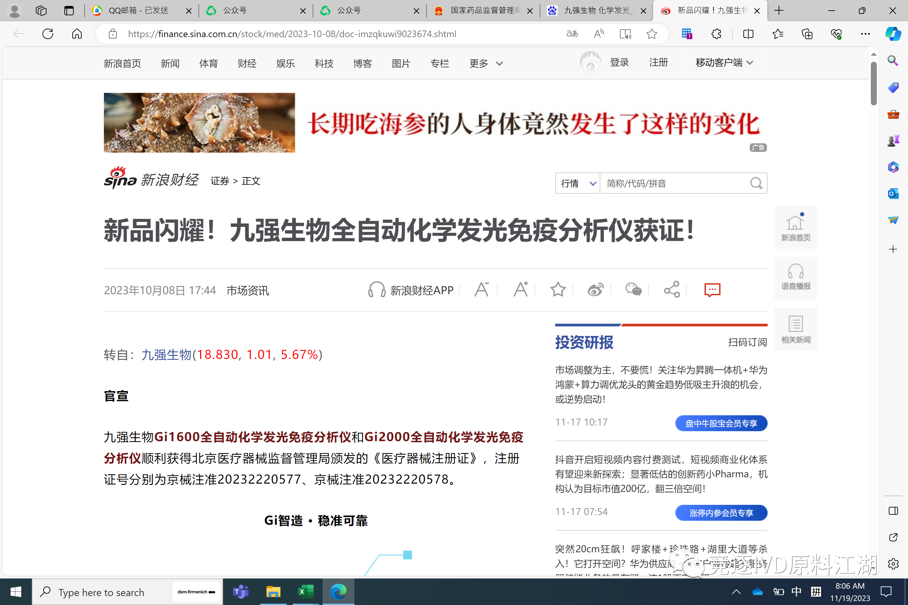Toggle browser split screen view
908x605 pixels.
(x=748, y=34)
